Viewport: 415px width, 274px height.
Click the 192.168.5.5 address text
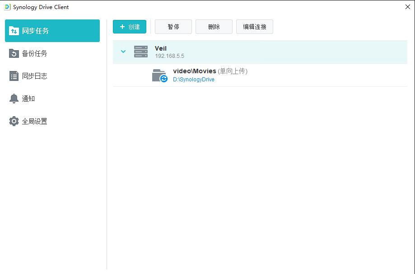pos(169,56)
